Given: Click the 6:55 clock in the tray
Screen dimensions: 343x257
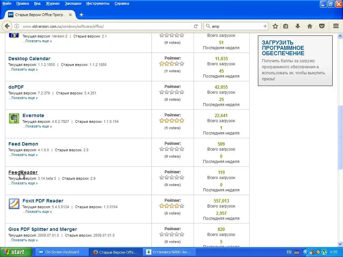Looking at the screenshot, I should [x=334, y=252].
